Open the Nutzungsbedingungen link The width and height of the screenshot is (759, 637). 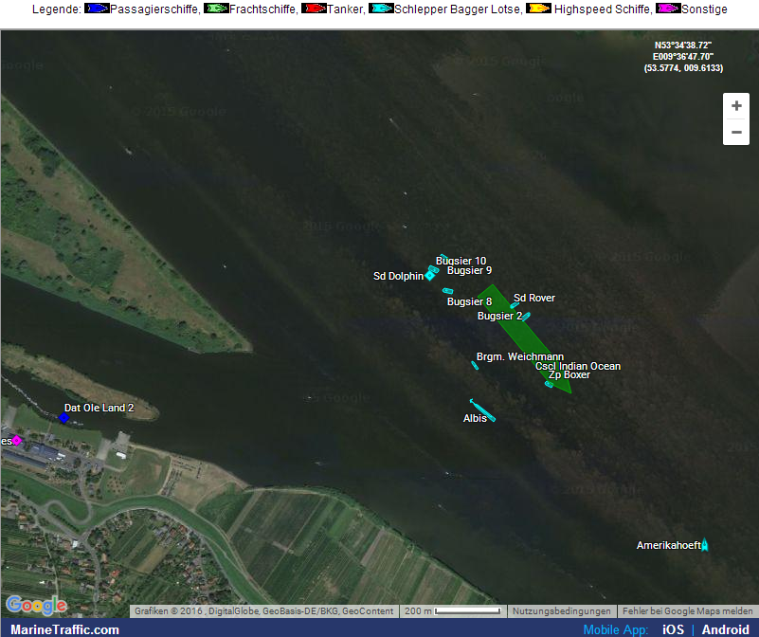tap(563, 611)
